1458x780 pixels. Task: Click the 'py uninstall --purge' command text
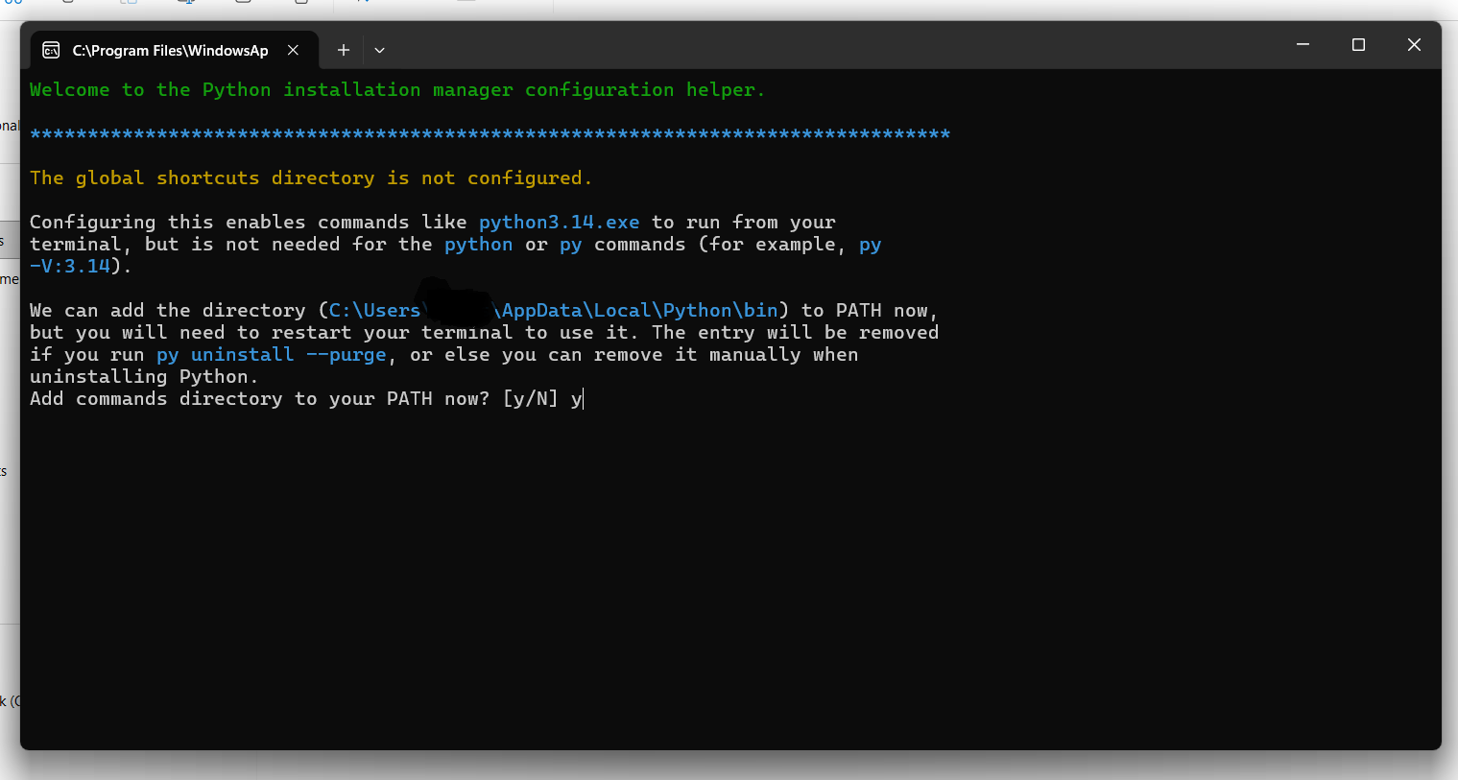tap(272, 355)
